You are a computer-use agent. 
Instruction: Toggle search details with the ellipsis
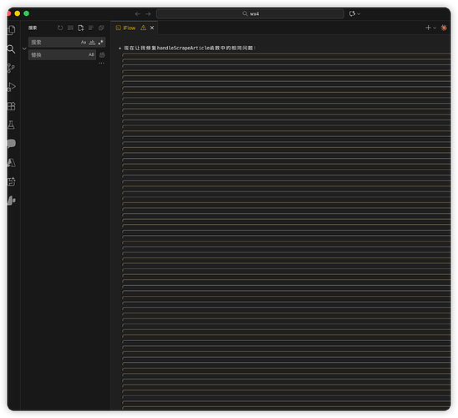click(x=101, y=63)
